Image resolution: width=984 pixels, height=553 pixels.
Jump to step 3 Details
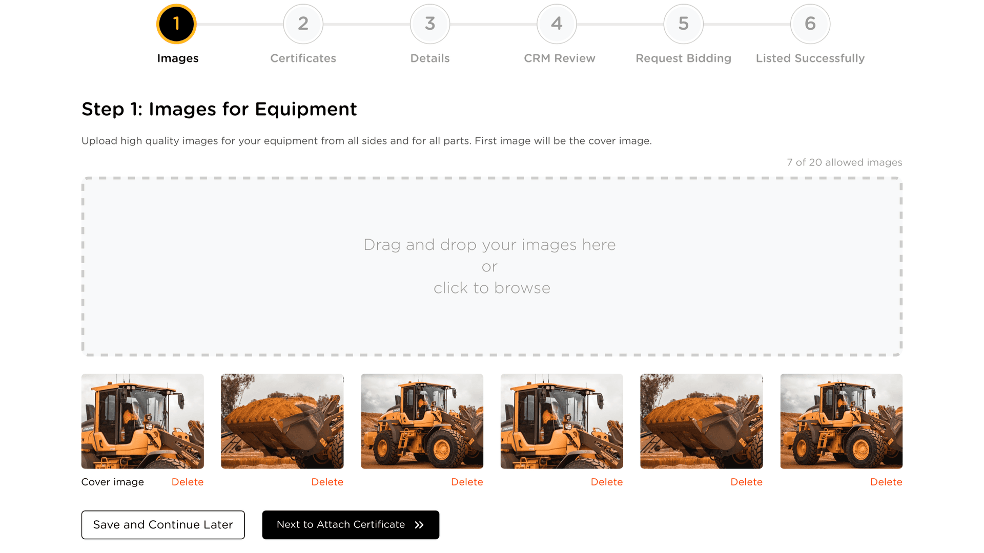[429, 24]
